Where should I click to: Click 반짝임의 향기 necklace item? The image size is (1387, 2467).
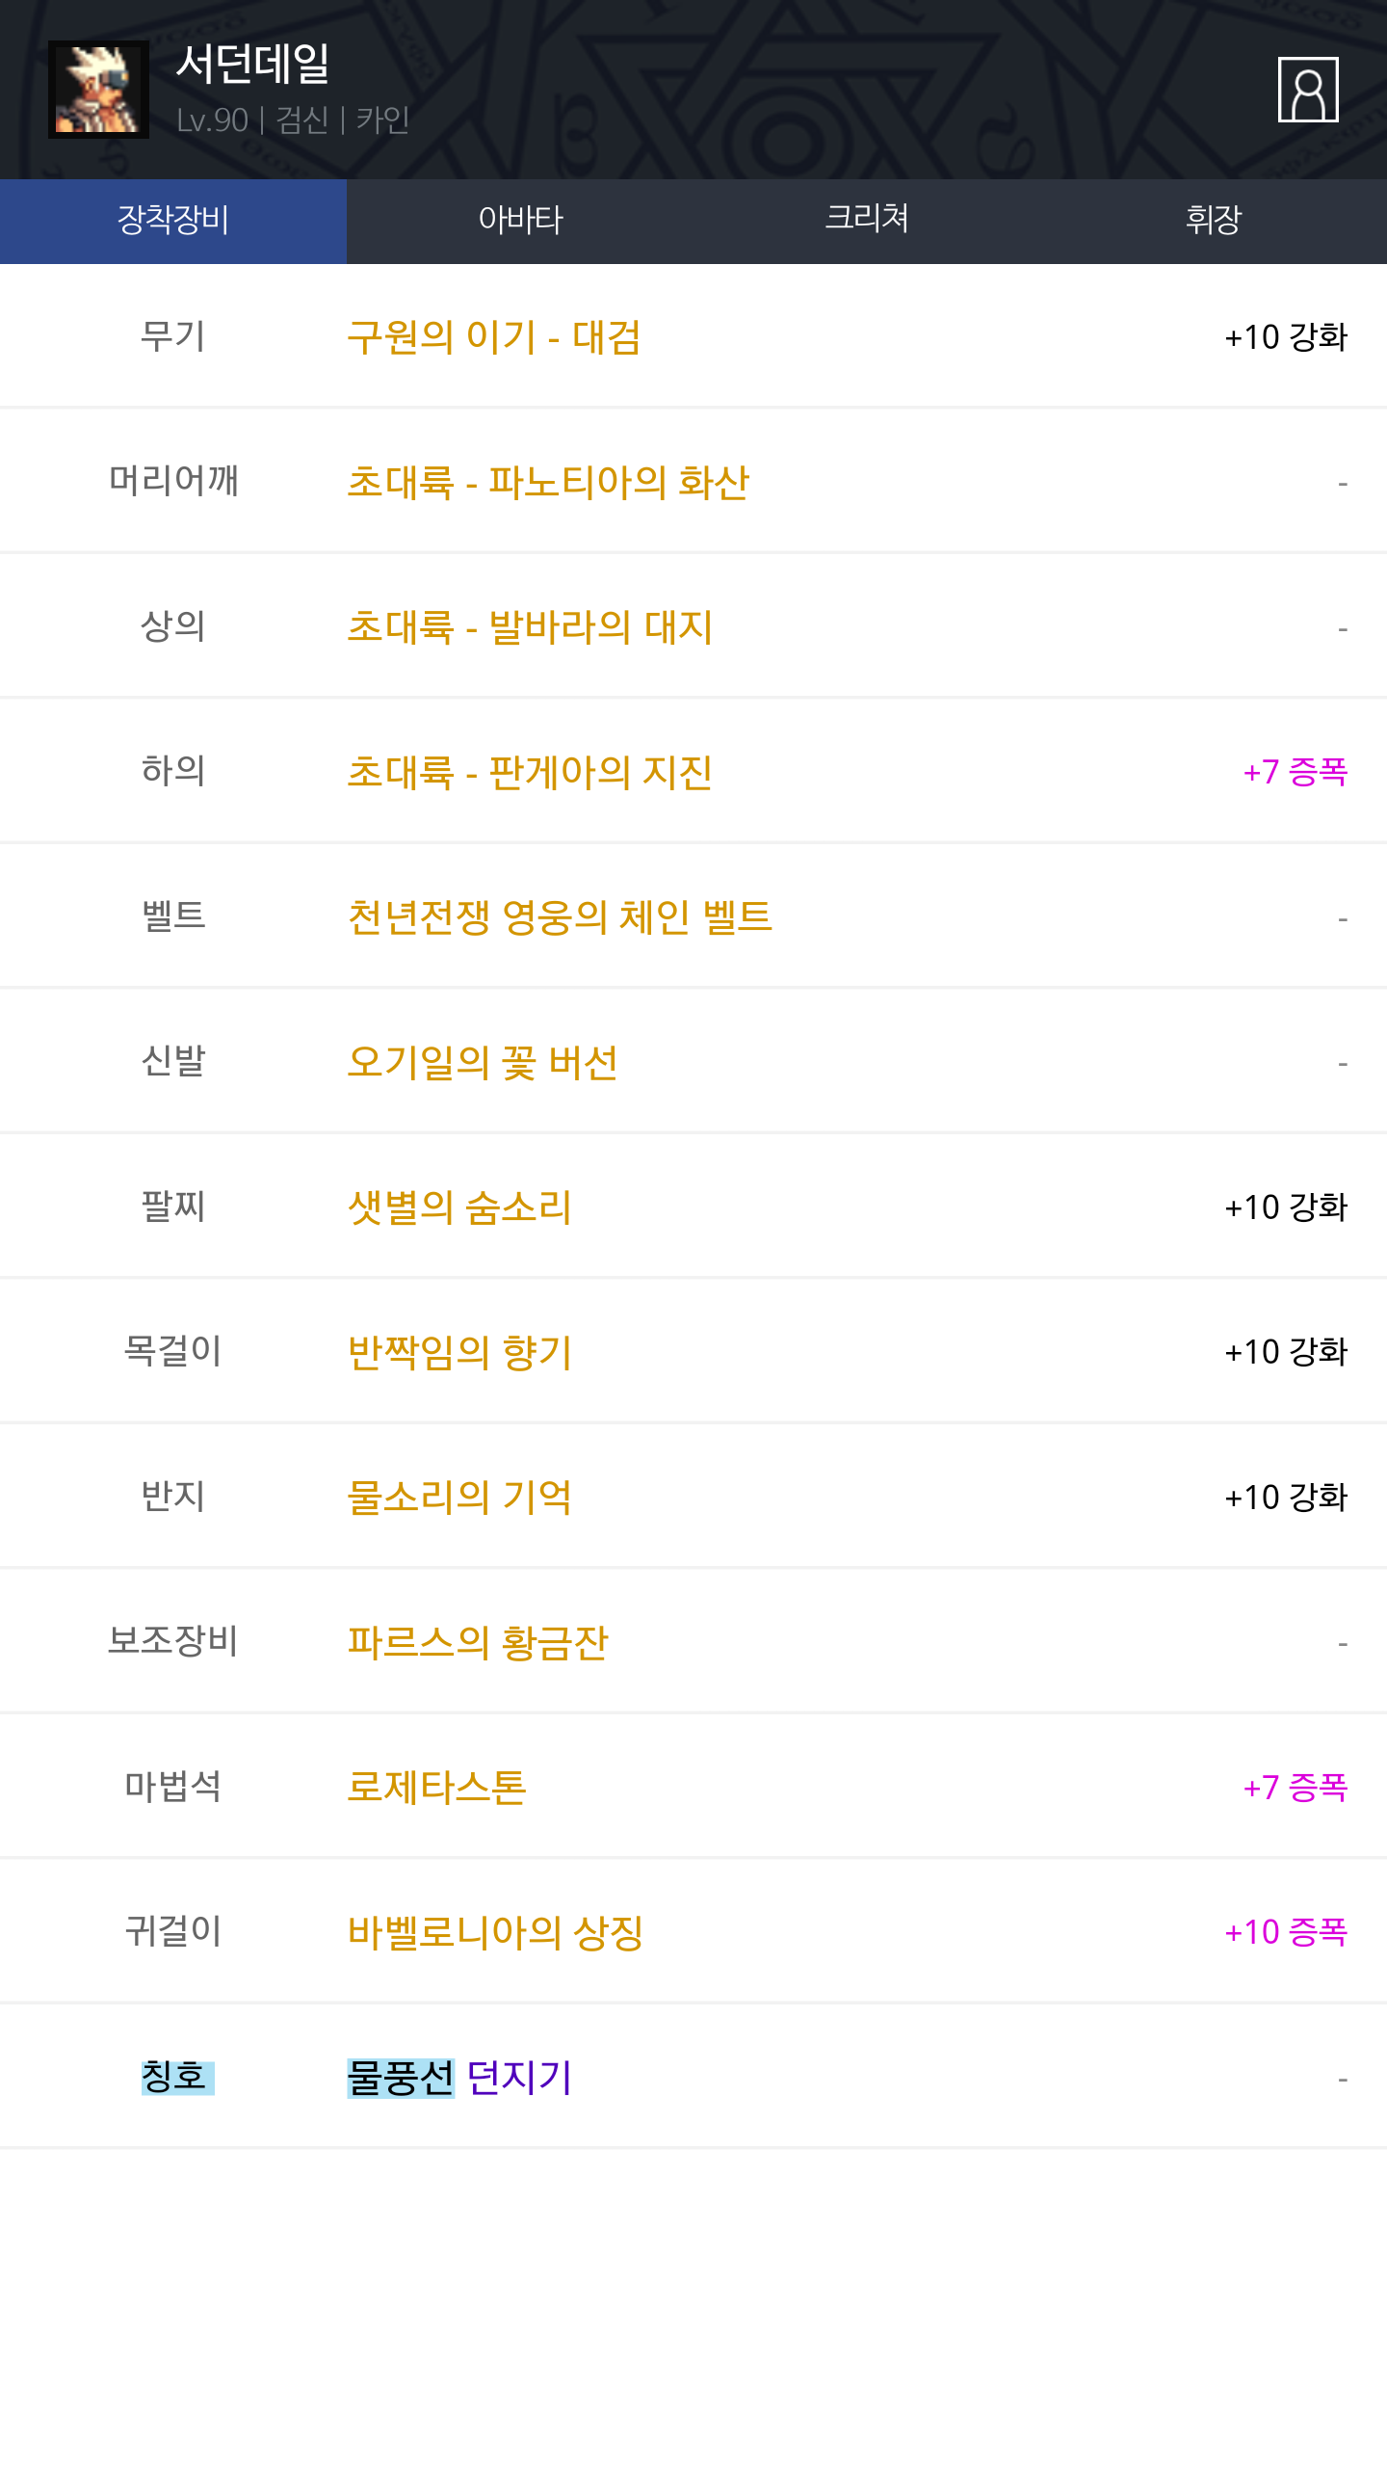(x=458, y=1352)
